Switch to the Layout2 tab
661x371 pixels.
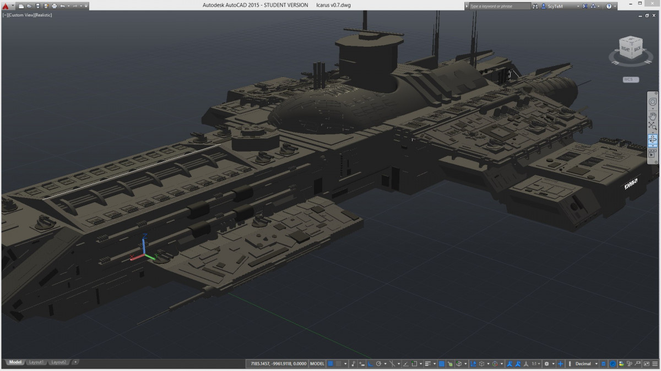(x=58, y=362)
